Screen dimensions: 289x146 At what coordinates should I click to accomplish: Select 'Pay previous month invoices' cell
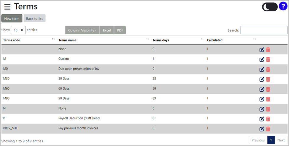tap(78, 128)
